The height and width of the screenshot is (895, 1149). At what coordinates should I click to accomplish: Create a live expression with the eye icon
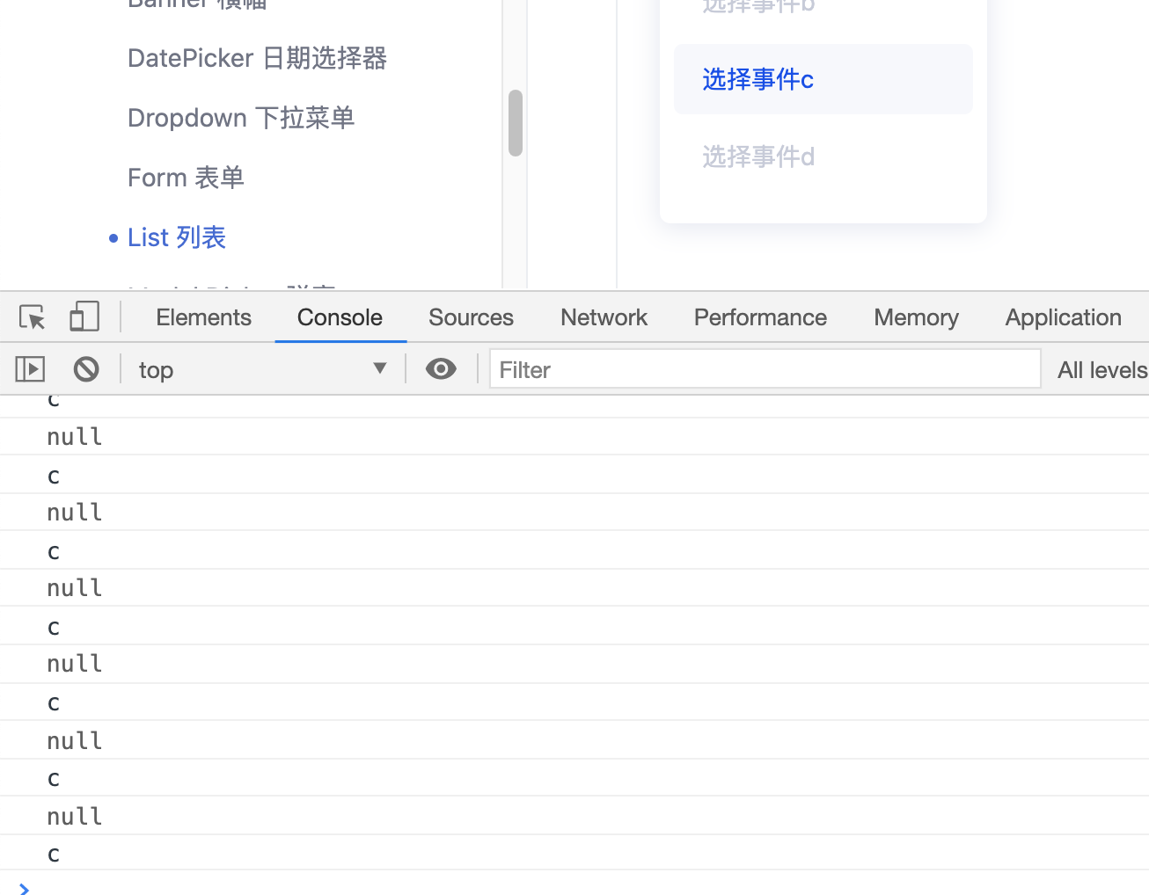(x=441, y=368)
